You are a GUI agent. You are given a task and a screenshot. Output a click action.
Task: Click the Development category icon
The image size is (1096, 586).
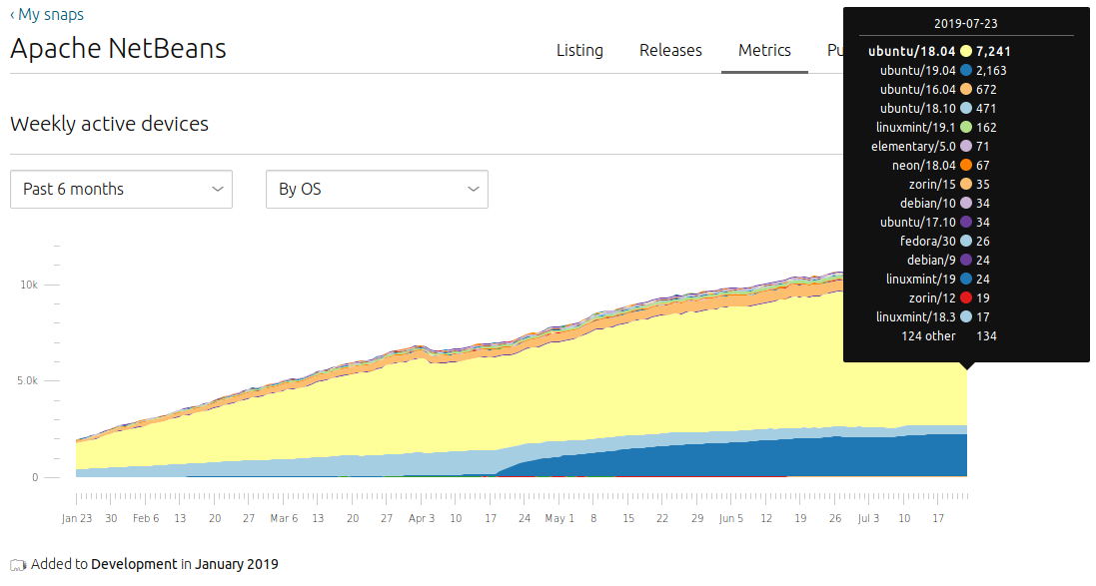pyautogui.click(x=18, y=565)
